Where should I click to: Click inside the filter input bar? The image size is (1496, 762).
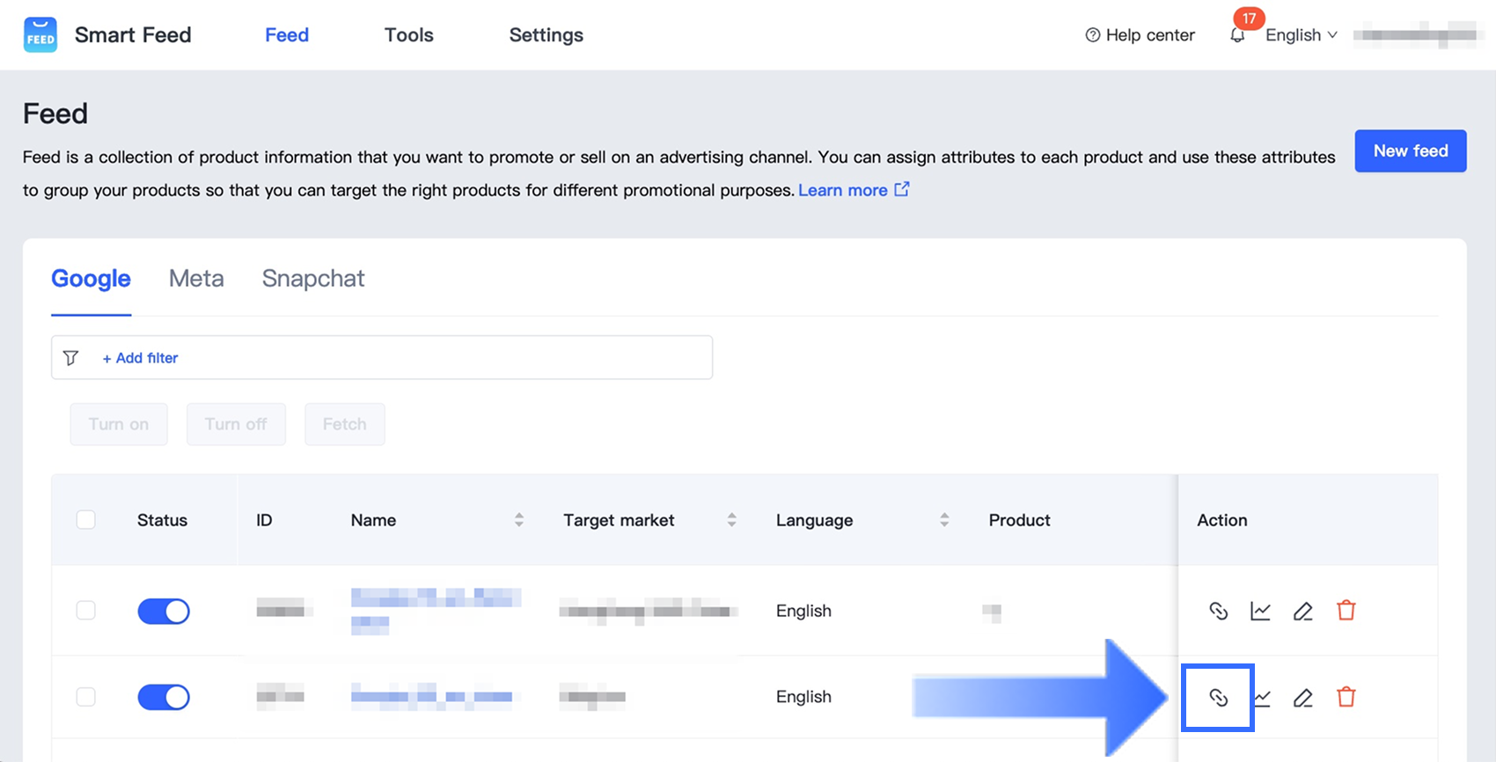[382, 357]
